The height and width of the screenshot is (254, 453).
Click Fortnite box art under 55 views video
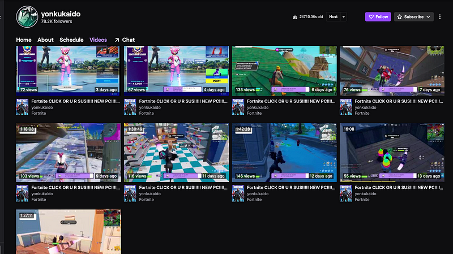pos(346,193)
